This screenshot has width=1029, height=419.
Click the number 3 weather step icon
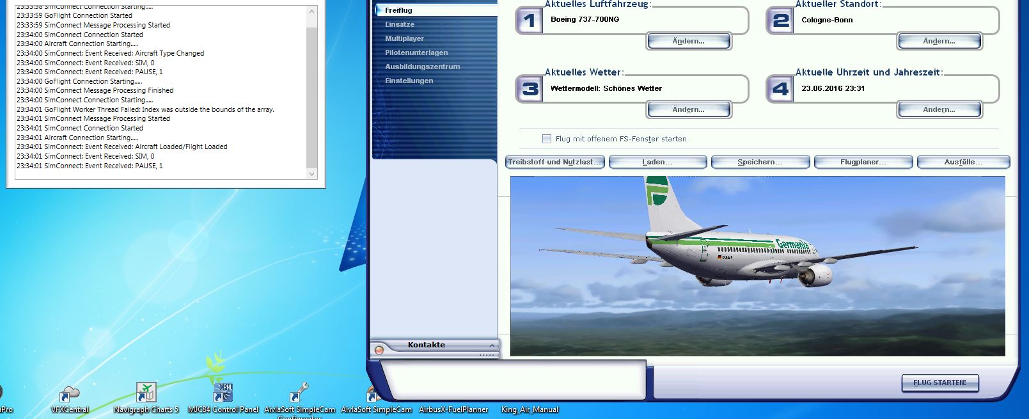[529, 89]
